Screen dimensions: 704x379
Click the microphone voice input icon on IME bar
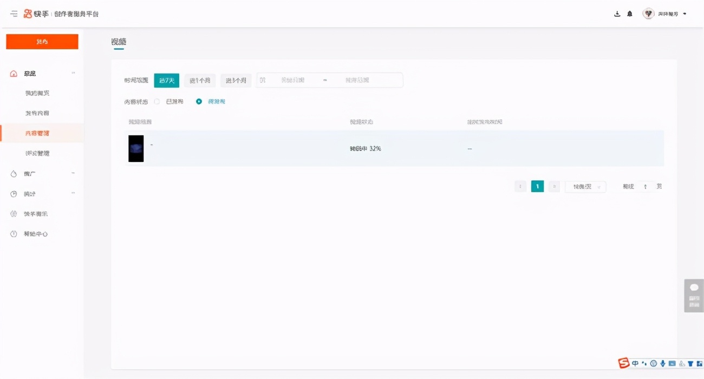(x=662, y=363)
